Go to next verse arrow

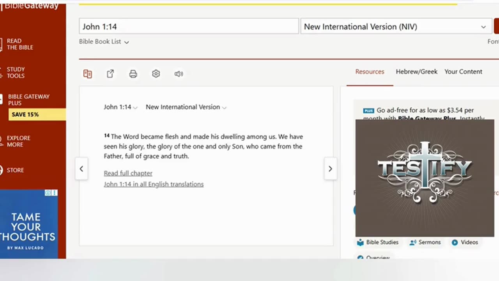(330, 169)
